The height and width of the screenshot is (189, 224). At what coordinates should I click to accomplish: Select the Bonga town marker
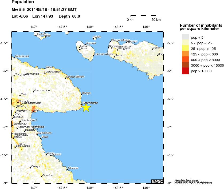point(81,94)
